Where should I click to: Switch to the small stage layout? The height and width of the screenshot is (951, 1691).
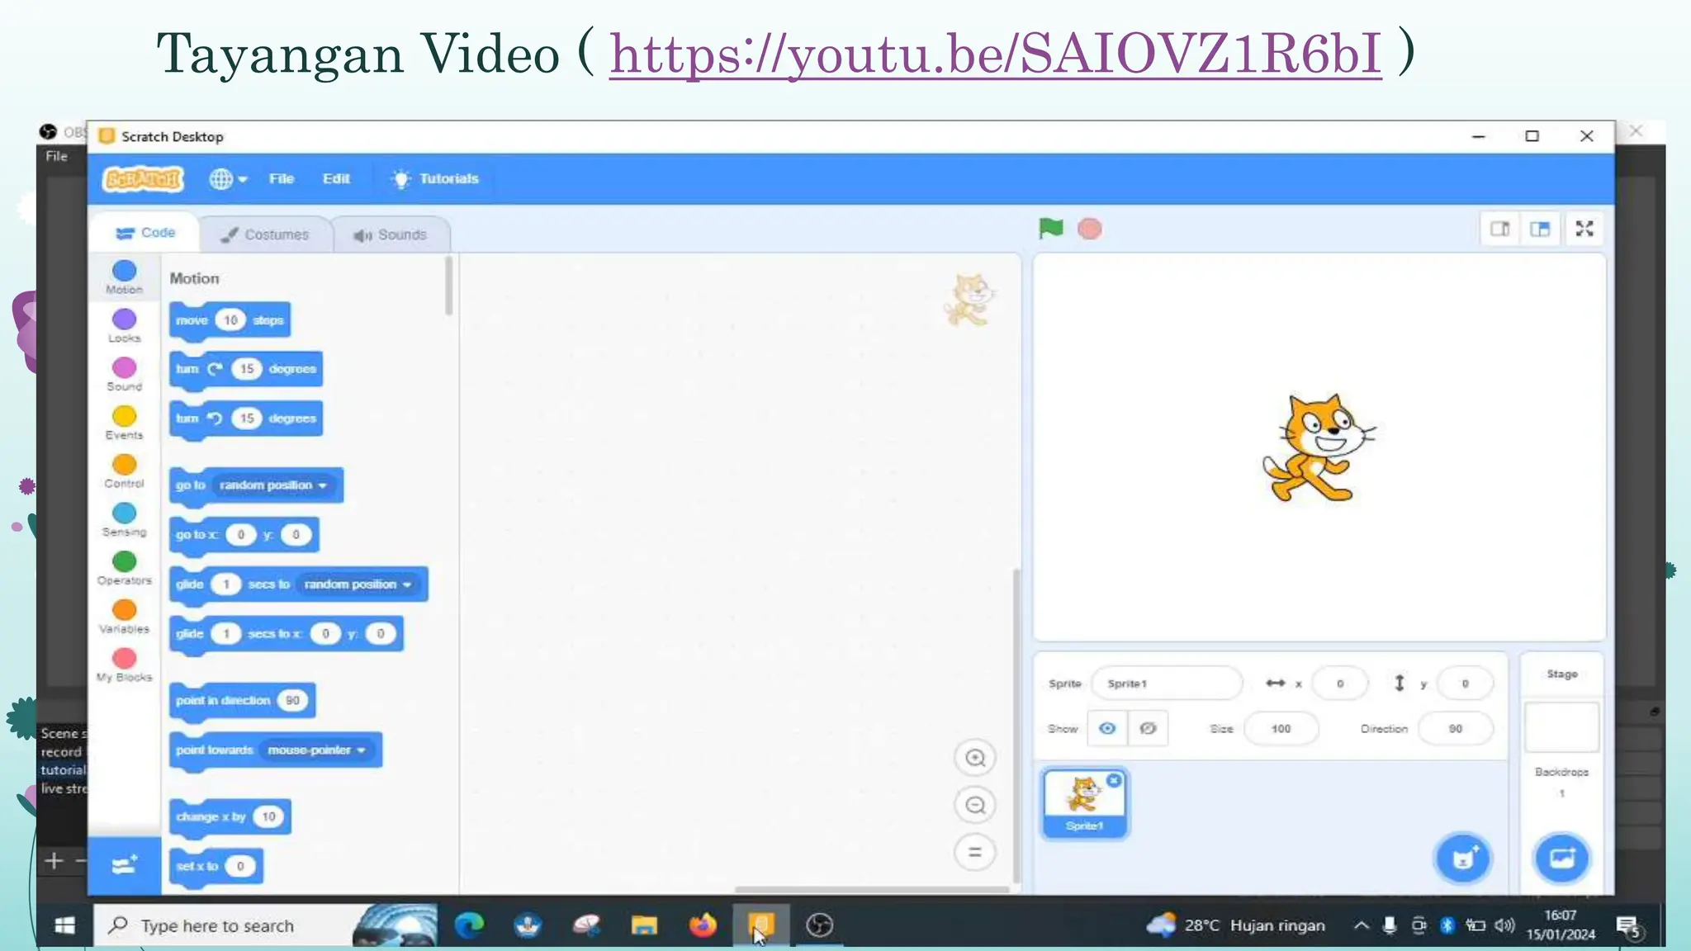pos(1499,229)
